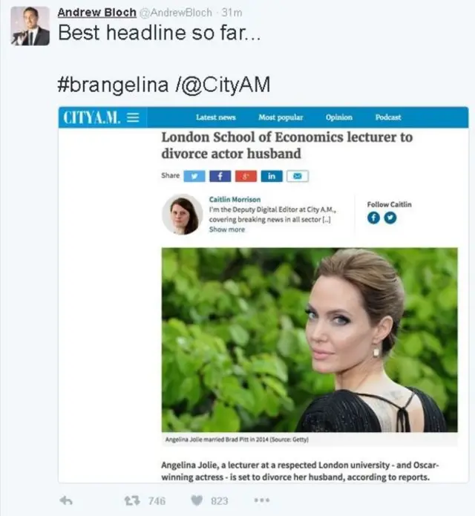Screen dimensions: 475x516
Task: Share article via Facebook button
Action: click(220, 176)
